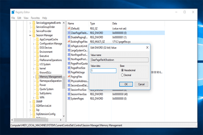This screenshot has height=135, width=203.
Task: Click the PagingFiles string icon
Action: tap(69, 77)
